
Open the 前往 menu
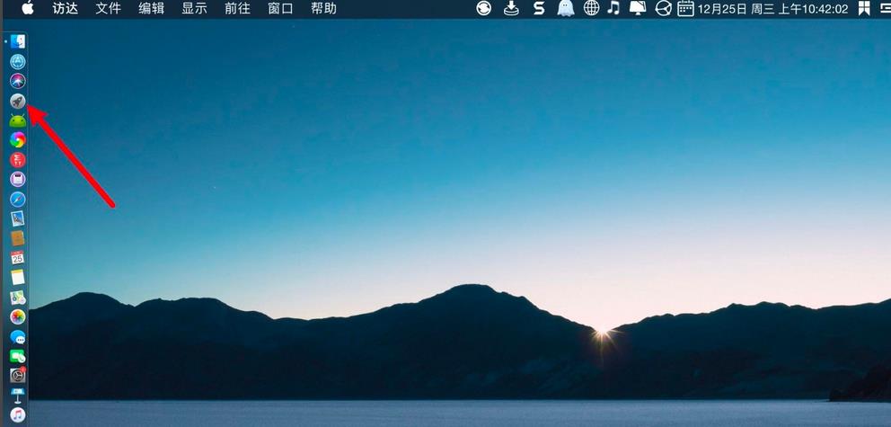click(237, 8)
